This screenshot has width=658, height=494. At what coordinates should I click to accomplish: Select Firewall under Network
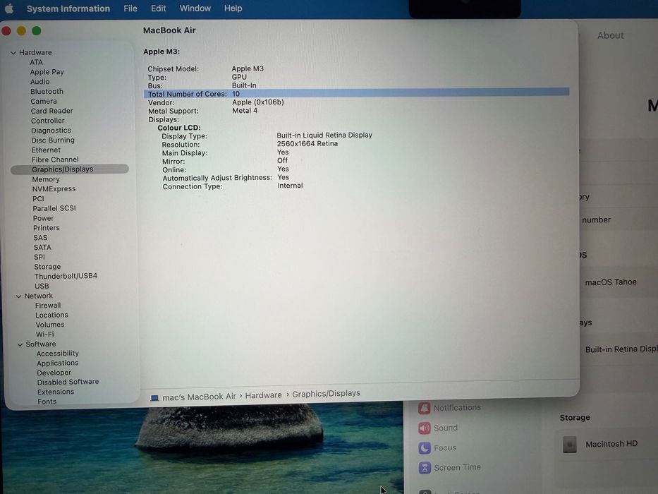tap(48, 306)
